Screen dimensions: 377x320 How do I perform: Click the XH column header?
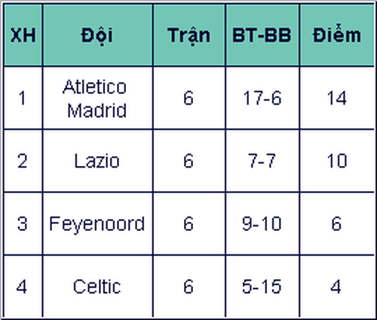coord(23,35)
